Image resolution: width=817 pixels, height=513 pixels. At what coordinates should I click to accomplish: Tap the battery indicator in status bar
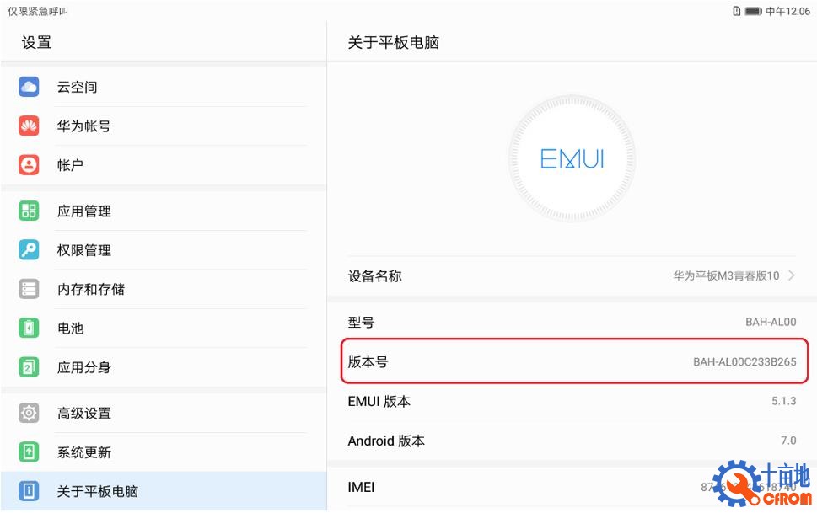click(x=753, y=12)
